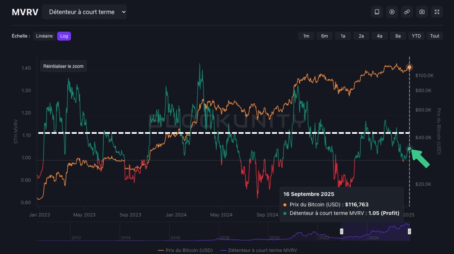
Task: Click the 1.40 MVRV axis value
Action: 26,68
